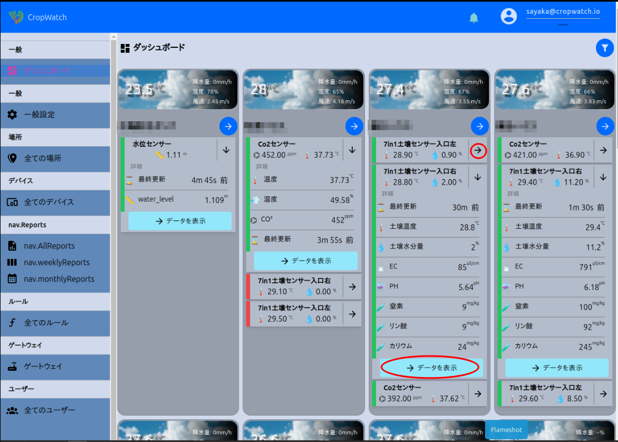618x442 pixels.
Task: Click the CropWatch logo
Action: point(17,17)
